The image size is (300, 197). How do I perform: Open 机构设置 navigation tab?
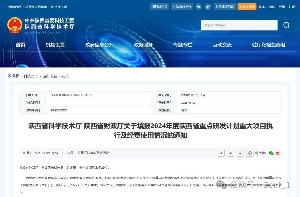55,45
